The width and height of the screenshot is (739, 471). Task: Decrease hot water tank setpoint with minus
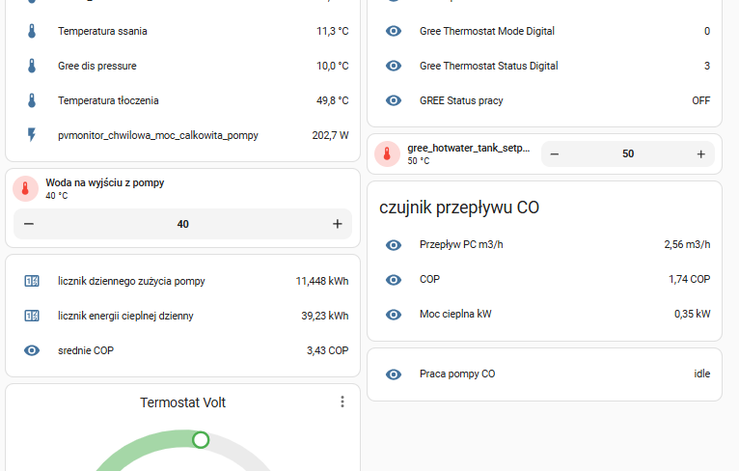click(x=555, y=154)
